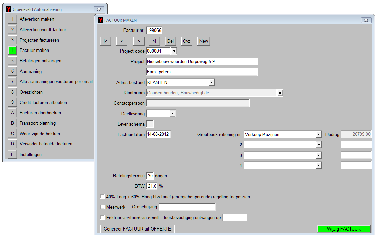Navigate to the previous invoice record
The image size is (380, 240).
[122, 41]
